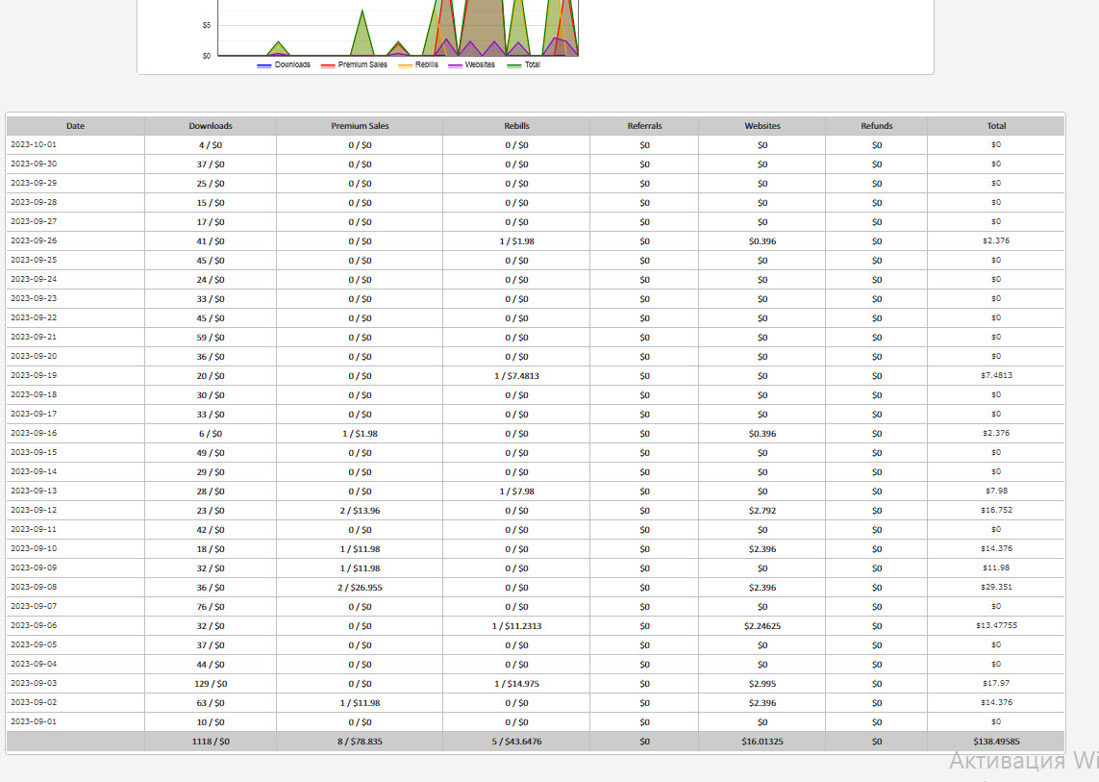Click the 5 / $43.6476 rebills summary
1099x782 pixels.
516,742
